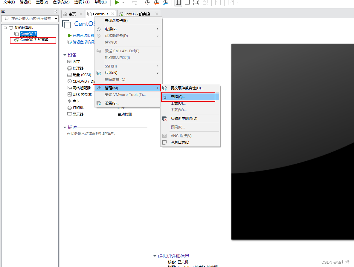Close the 主页 tab
The height and width of the screenshot is (267, 354).
click(81, 14)
